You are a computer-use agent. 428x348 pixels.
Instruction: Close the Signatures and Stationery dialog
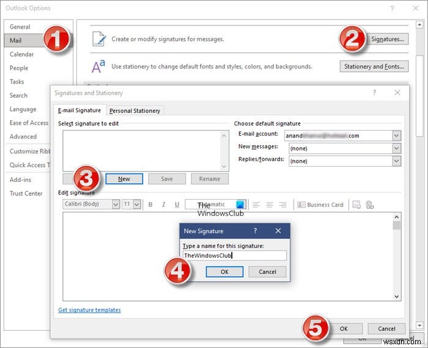click(x=397, y=93)
